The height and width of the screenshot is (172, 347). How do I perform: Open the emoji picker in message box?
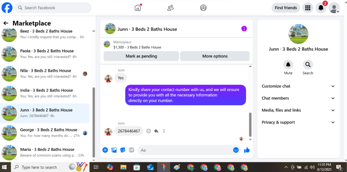[236, 150]
